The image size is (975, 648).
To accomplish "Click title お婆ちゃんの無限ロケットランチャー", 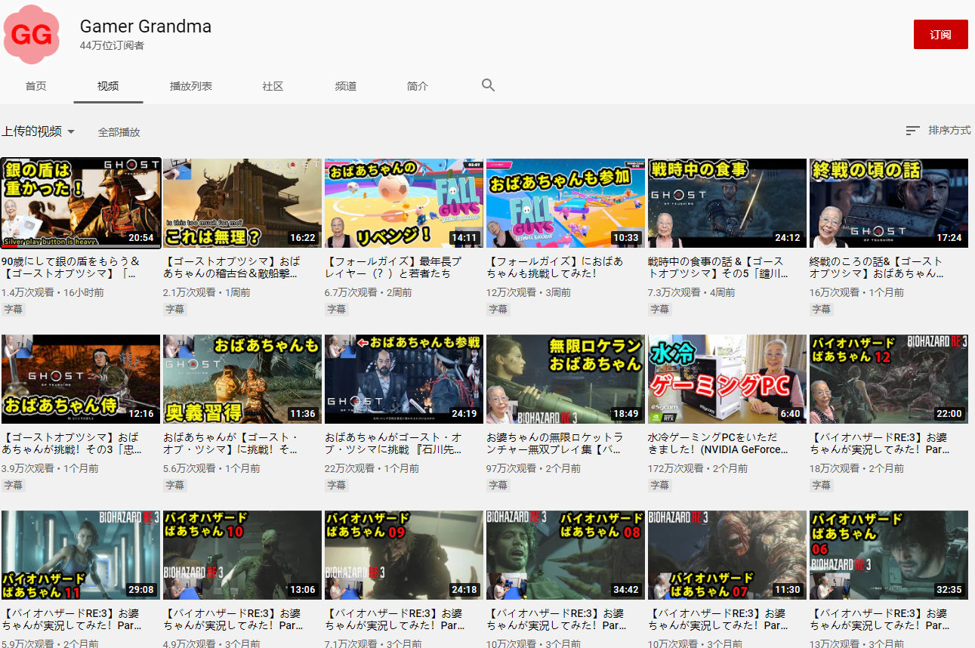I will pos(555,443).
